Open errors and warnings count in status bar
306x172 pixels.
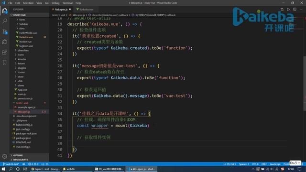coord(33,164)
